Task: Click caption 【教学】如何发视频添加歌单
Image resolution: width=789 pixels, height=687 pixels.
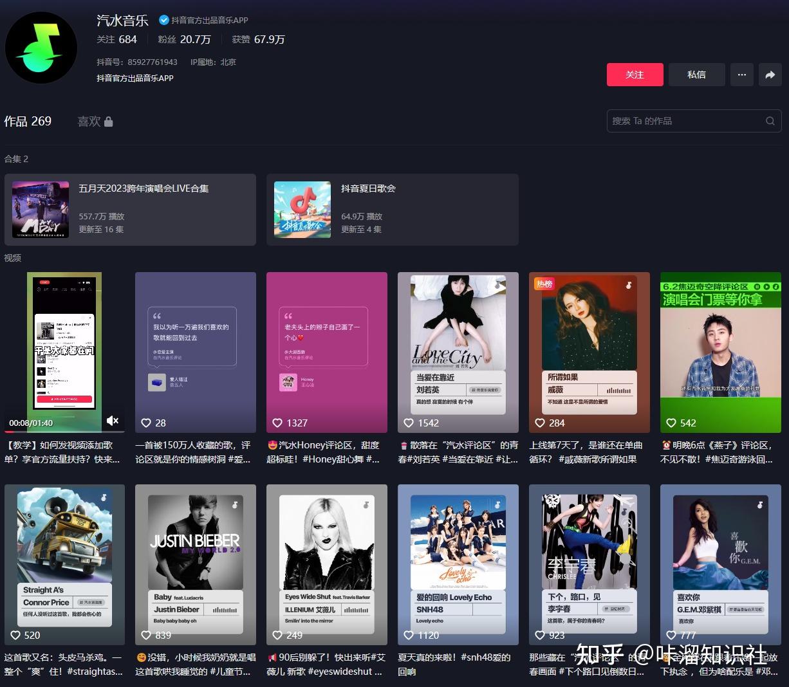Action: click(x=63, y=452)
